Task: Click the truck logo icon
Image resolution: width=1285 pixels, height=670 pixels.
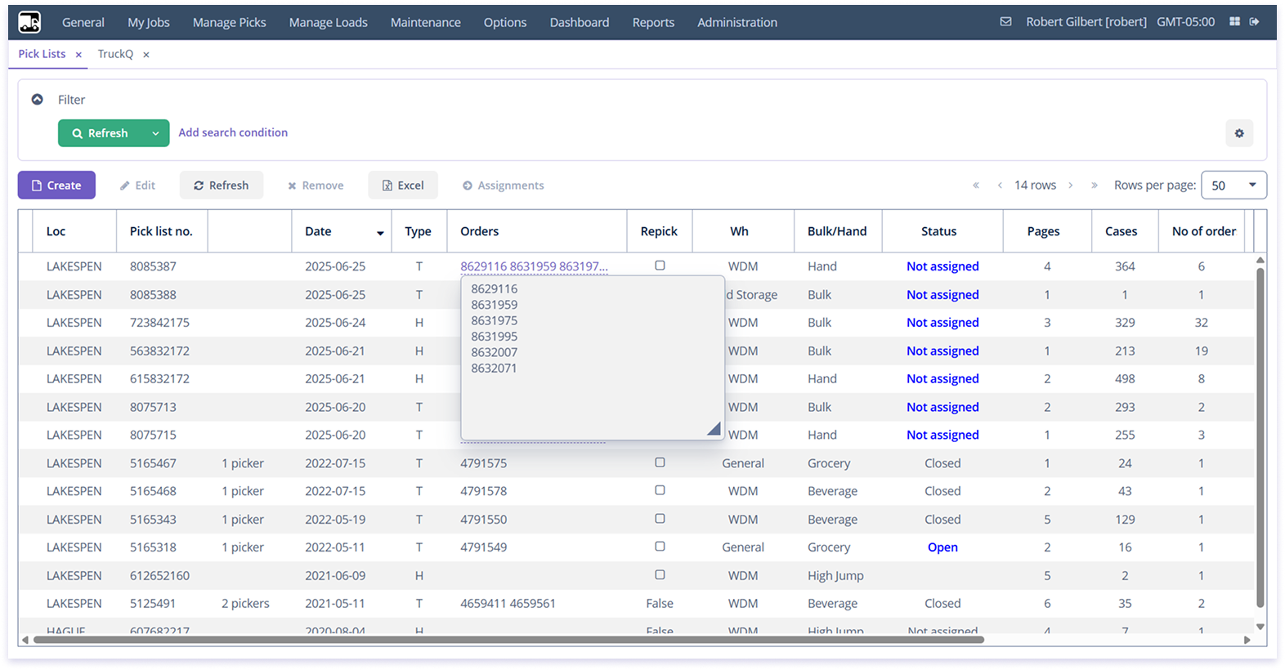Action: tap(29, 22)
